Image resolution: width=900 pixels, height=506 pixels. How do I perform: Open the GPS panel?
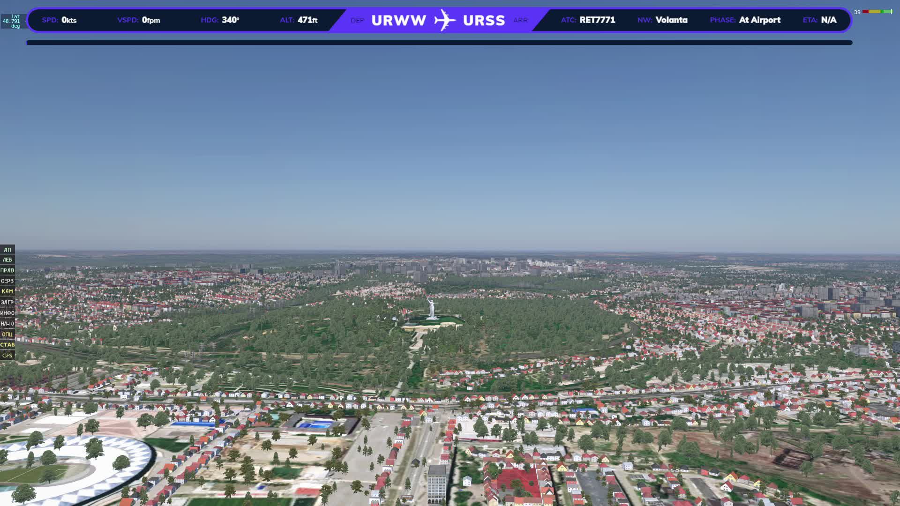click(7, 356)
